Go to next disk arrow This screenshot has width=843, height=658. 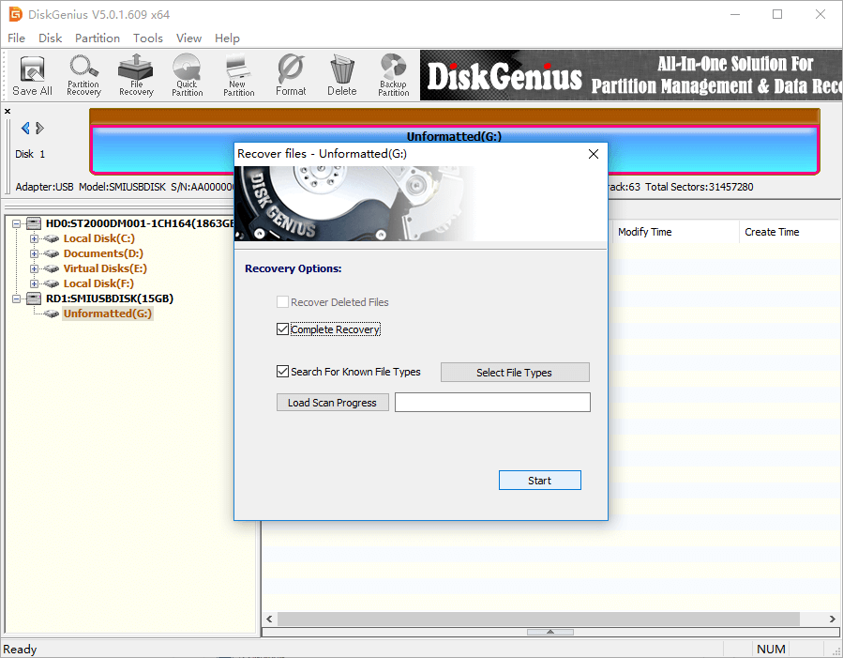pyautogui.click(x=39, y=128)
